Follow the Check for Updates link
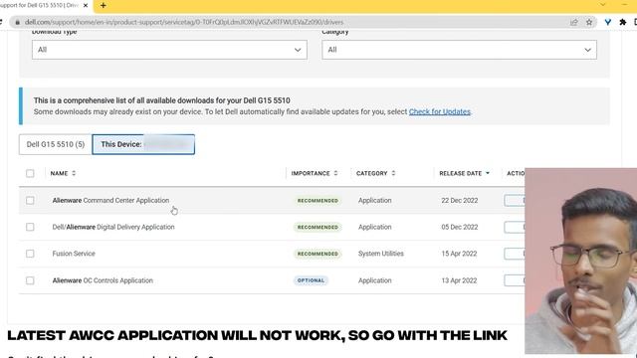This screenshot has width=637, height=358. click(440, 111)
